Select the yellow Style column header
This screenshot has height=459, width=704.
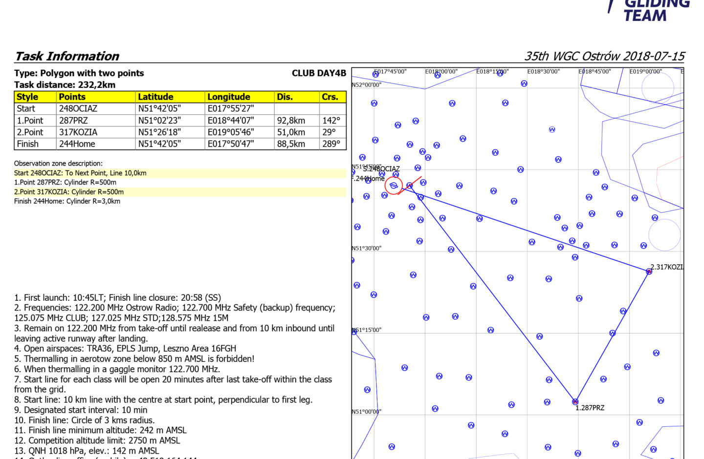tap(35, 97)
